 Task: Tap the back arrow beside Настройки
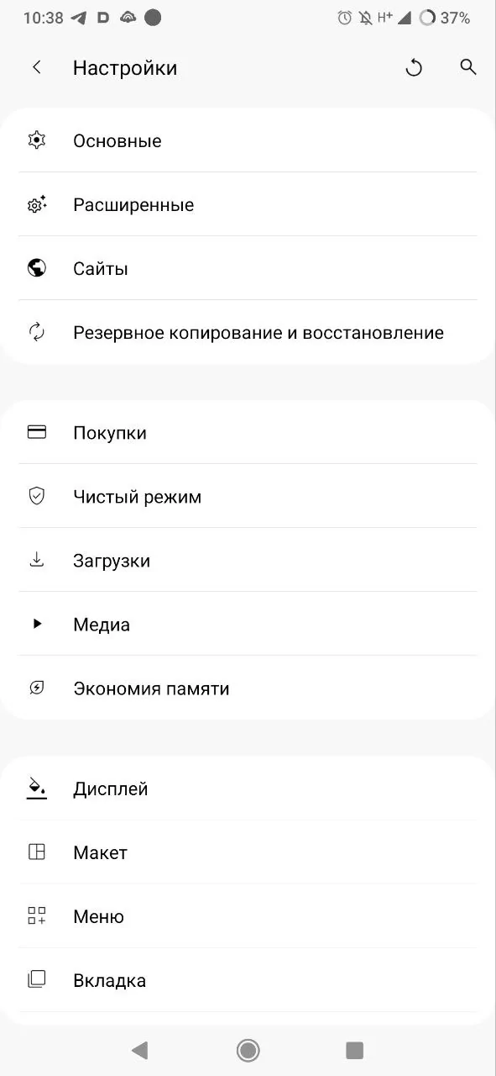[x=36, y=68]
